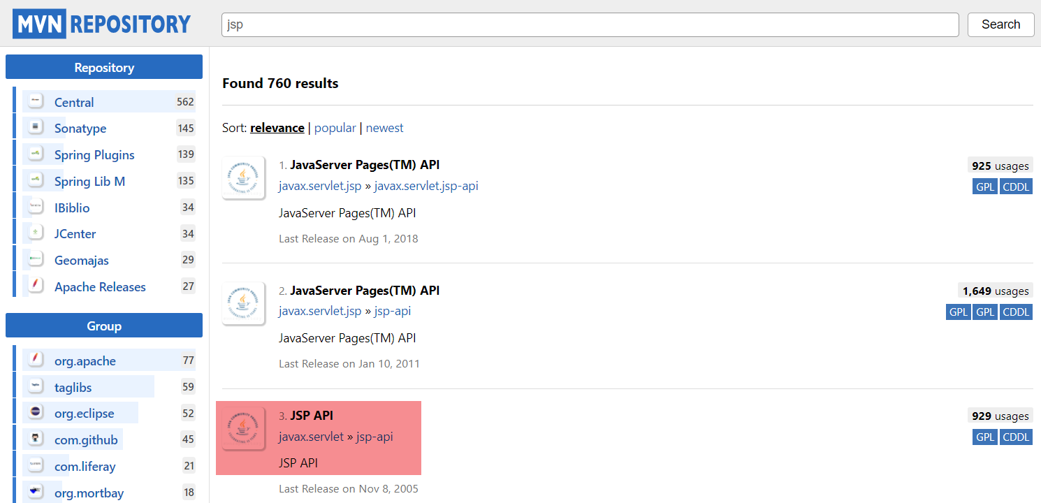Click 'Last Release on Nov 8, 2005' text

coord(349,488)
